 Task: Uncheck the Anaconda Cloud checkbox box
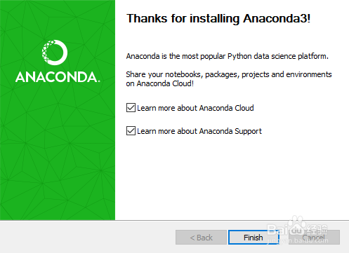point(131,108)
